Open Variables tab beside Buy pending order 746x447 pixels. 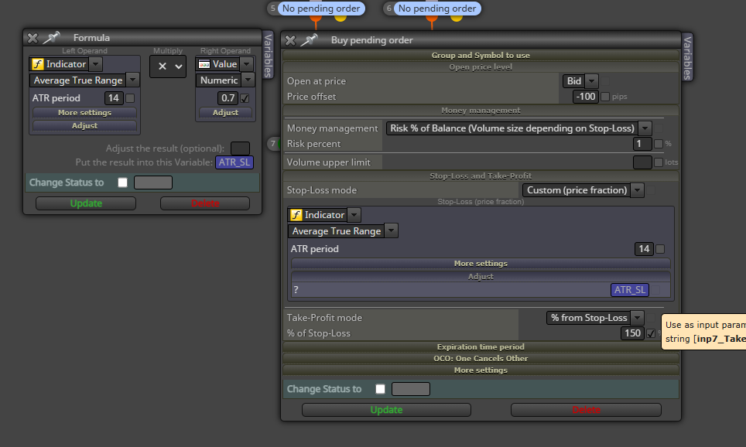point(687,57)
